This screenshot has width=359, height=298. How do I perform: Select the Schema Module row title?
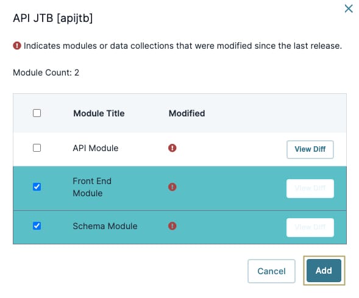pos(105,226)
